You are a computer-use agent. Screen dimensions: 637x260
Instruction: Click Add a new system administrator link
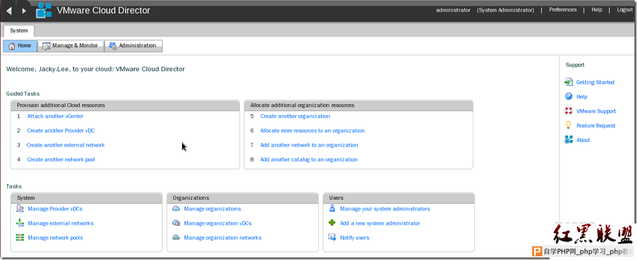(380, 223)
